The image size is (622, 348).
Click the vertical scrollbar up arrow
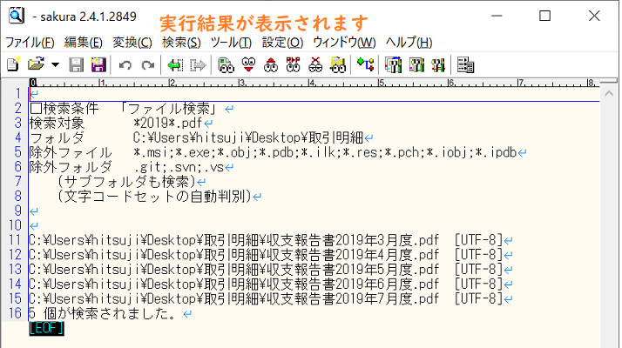point(609,94)
